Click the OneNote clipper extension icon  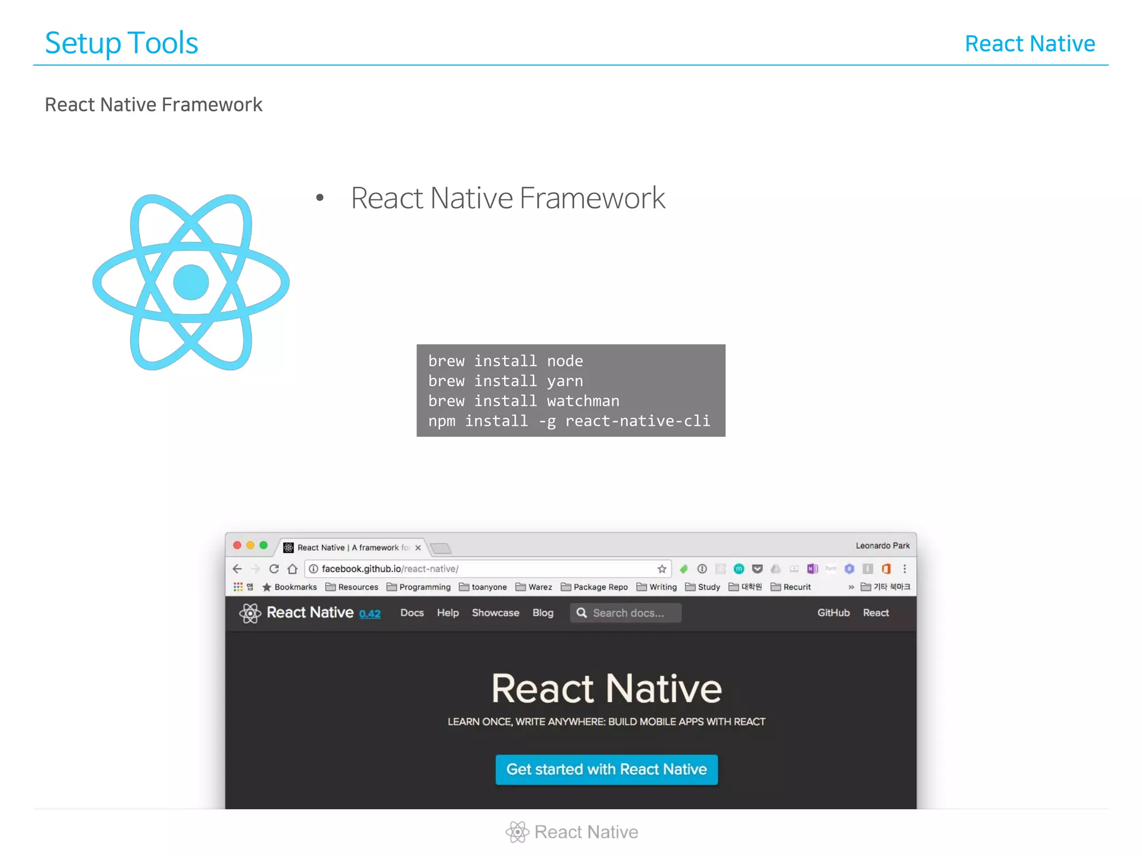[x=812, y=569]
